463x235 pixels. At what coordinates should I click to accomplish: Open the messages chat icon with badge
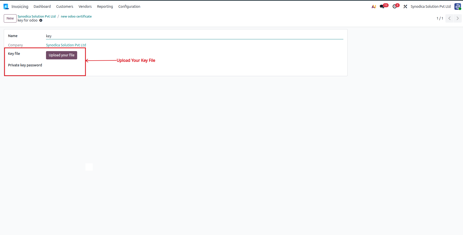pos(382,7)
